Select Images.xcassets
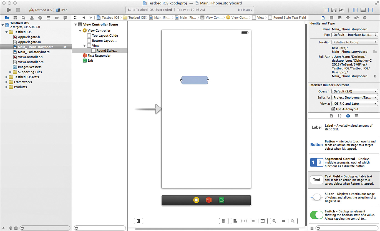 pyautogui.click(x=30, y=67)
